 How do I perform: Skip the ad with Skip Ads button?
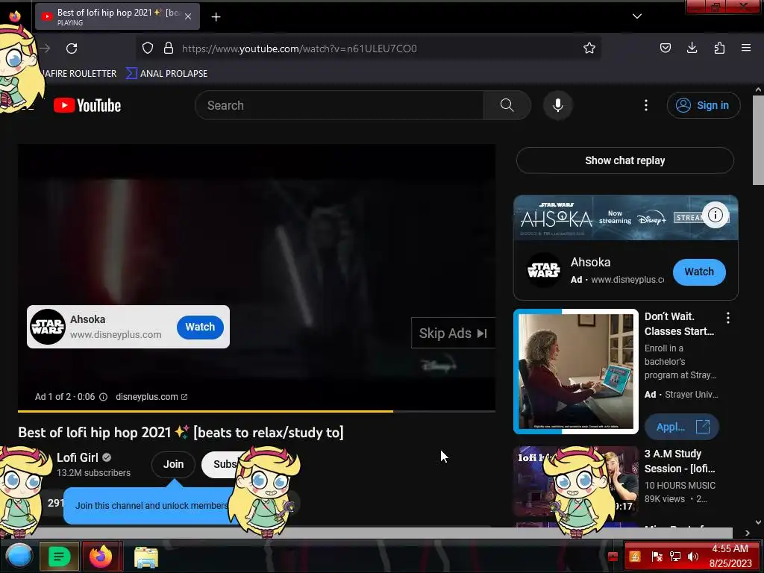453,334
